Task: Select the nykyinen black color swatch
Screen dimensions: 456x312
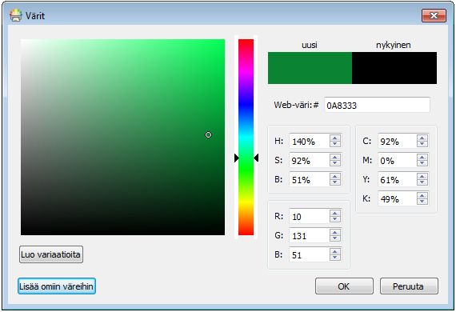Action: (394, 68)
